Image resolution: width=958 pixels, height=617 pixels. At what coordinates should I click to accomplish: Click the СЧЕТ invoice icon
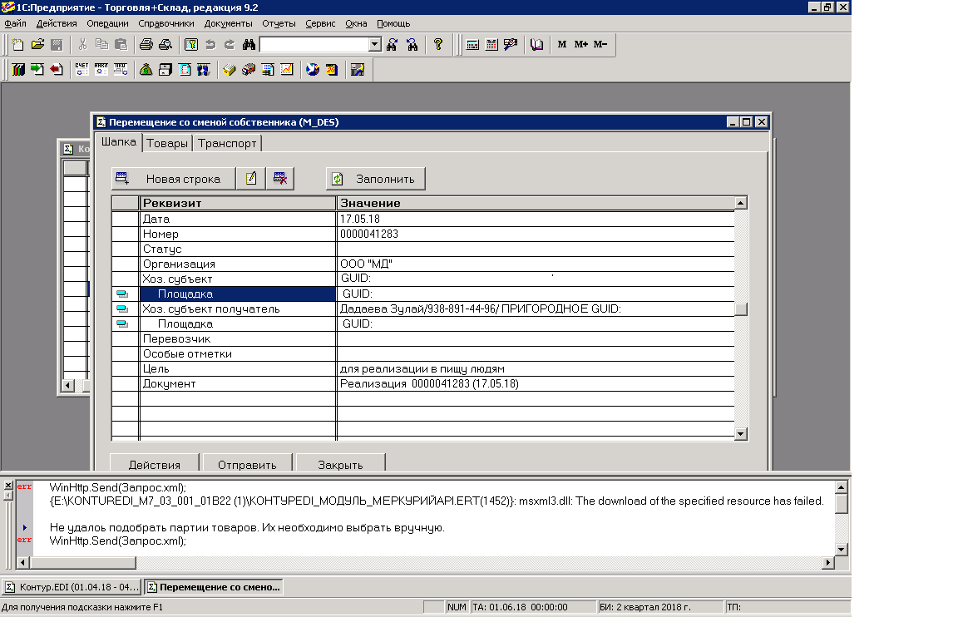81,70
